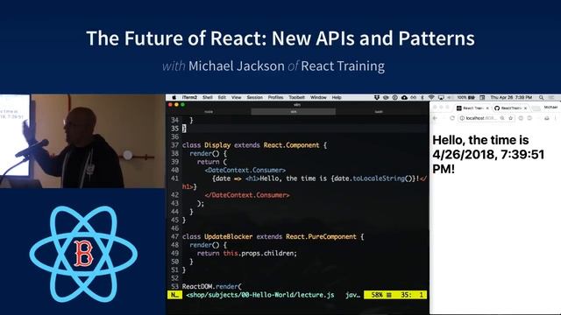This screenshot has width=561, height=315.
Task: Click the Dropbox menu bar icon
Action: pos(377,97)
